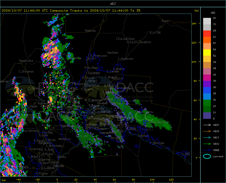226x183 pixels.
Task: Click the 'Chapanay' map label
Action: tap(107, 99)
